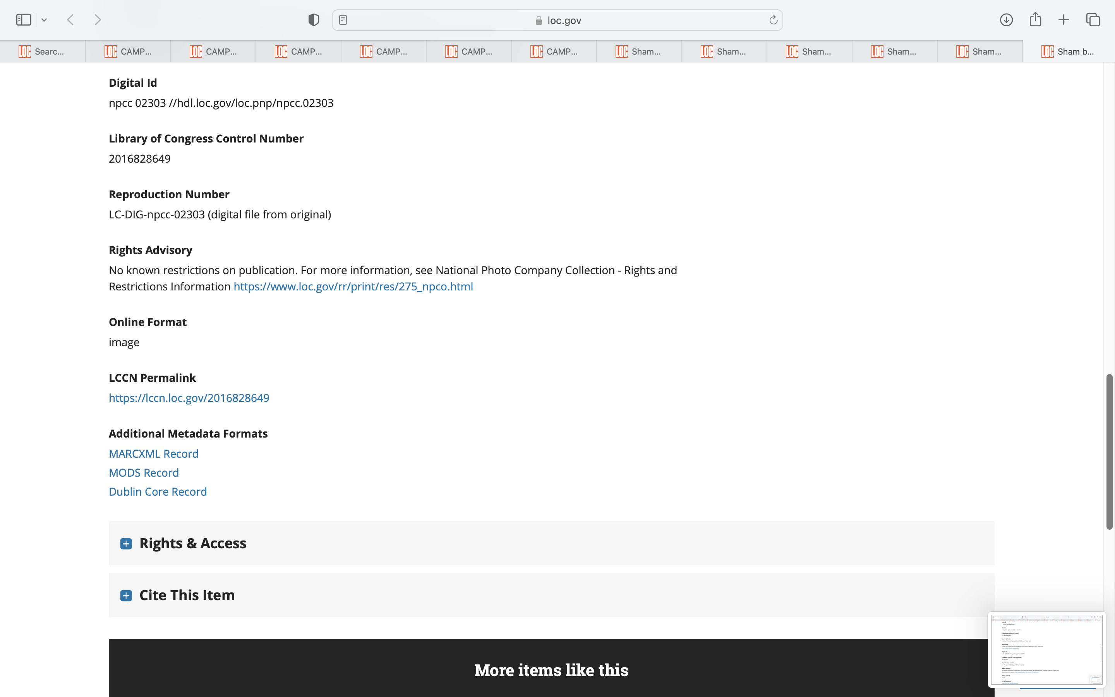Switch to the first CAMP... tab
1115x697 pixels.
point(128,52)
